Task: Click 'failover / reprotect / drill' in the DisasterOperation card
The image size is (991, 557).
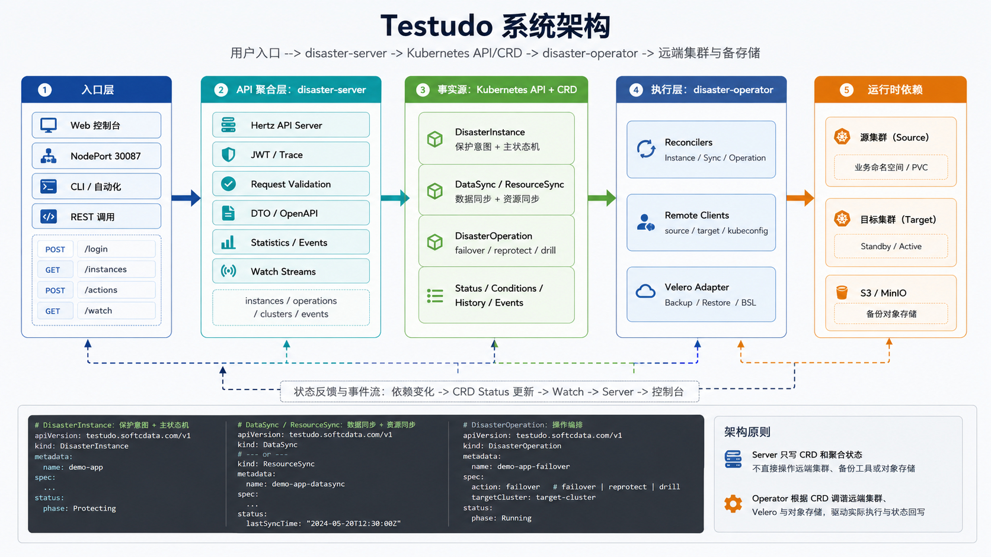Action: (x=506, y=250)
